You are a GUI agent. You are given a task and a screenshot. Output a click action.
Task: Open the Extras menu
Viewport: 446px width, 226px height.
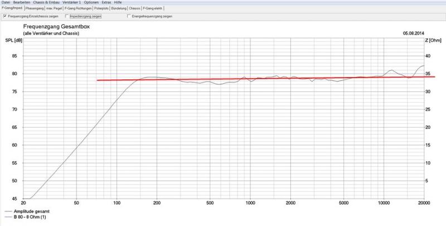pyautogui.click(x=106, y=2)
